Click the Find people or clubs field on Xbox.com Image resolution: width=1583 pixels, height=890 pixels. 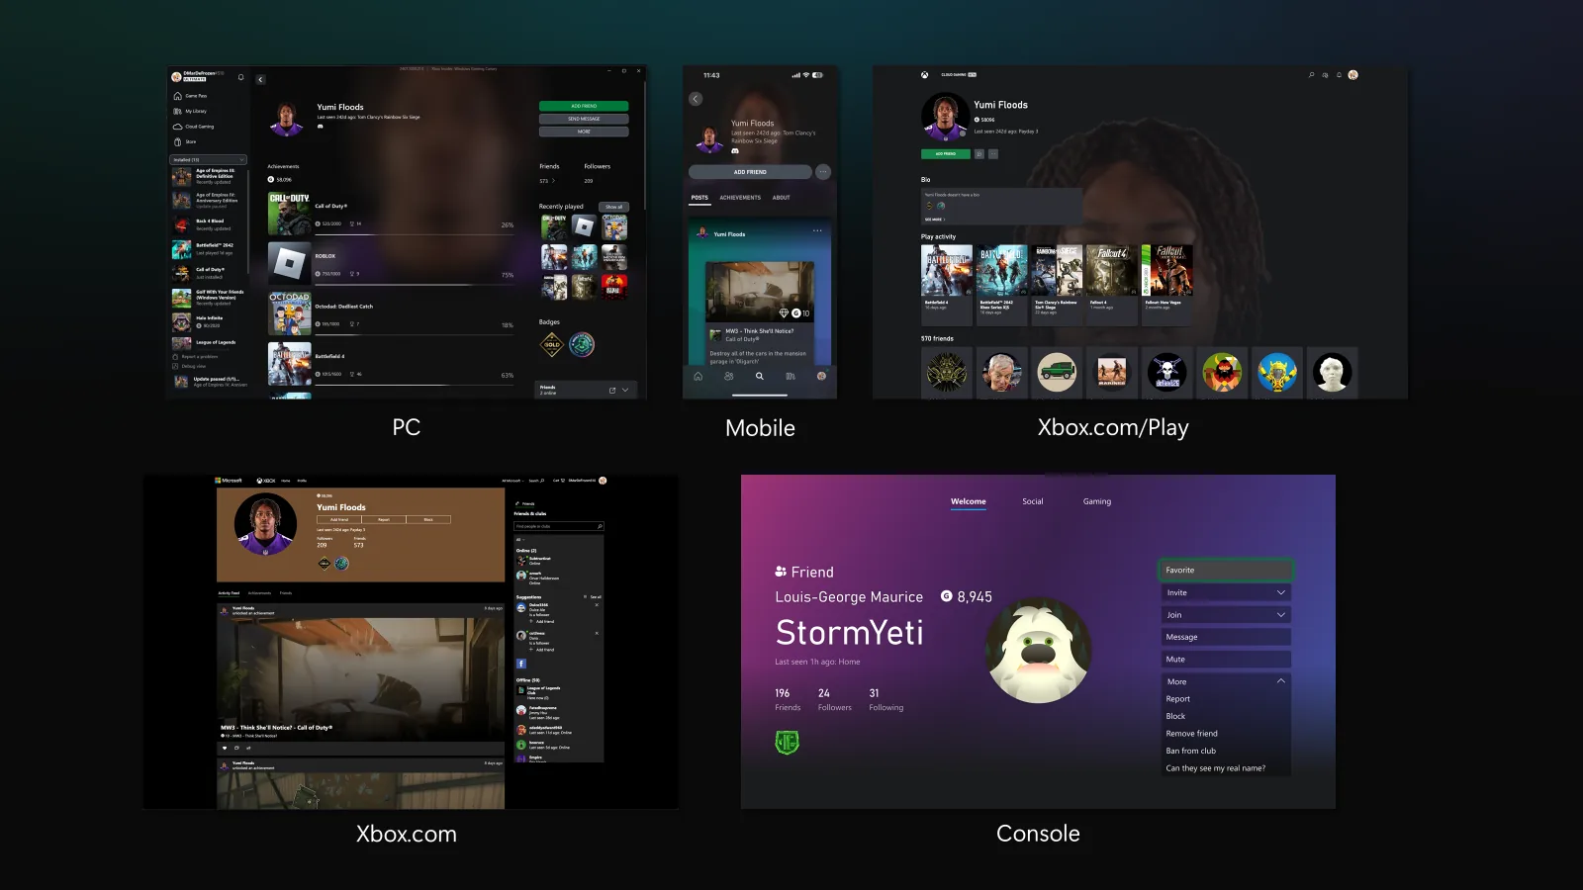[559, 526]
